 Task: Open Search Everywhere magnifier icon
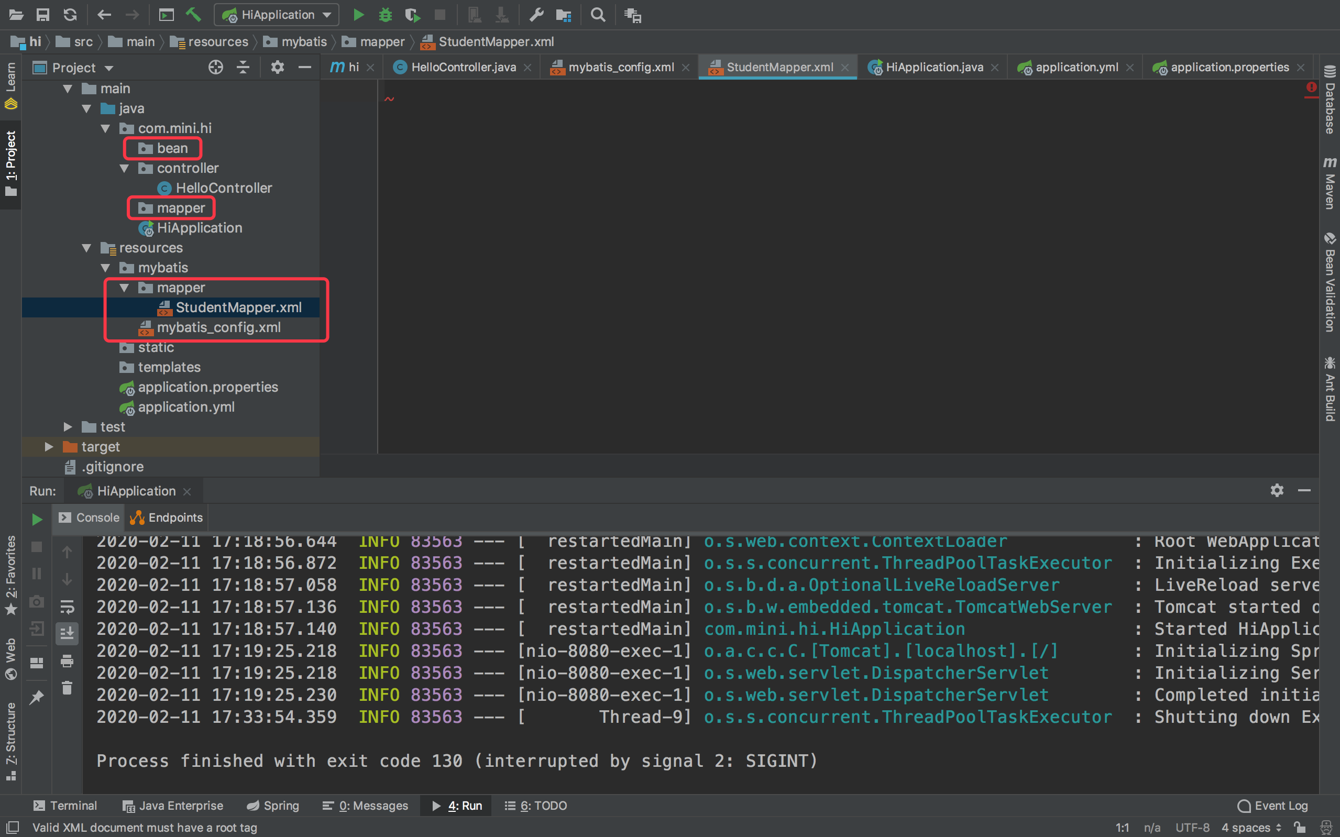(598, 15)
